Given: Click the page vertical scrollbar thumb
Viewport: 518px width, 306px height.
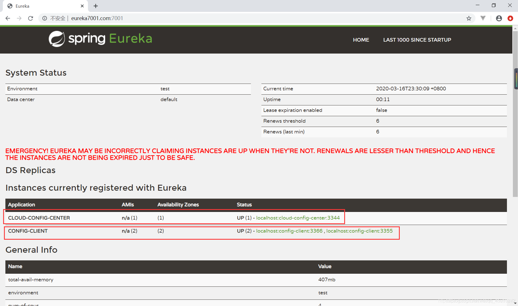Looking at the screenshot, I should [515, 113].
